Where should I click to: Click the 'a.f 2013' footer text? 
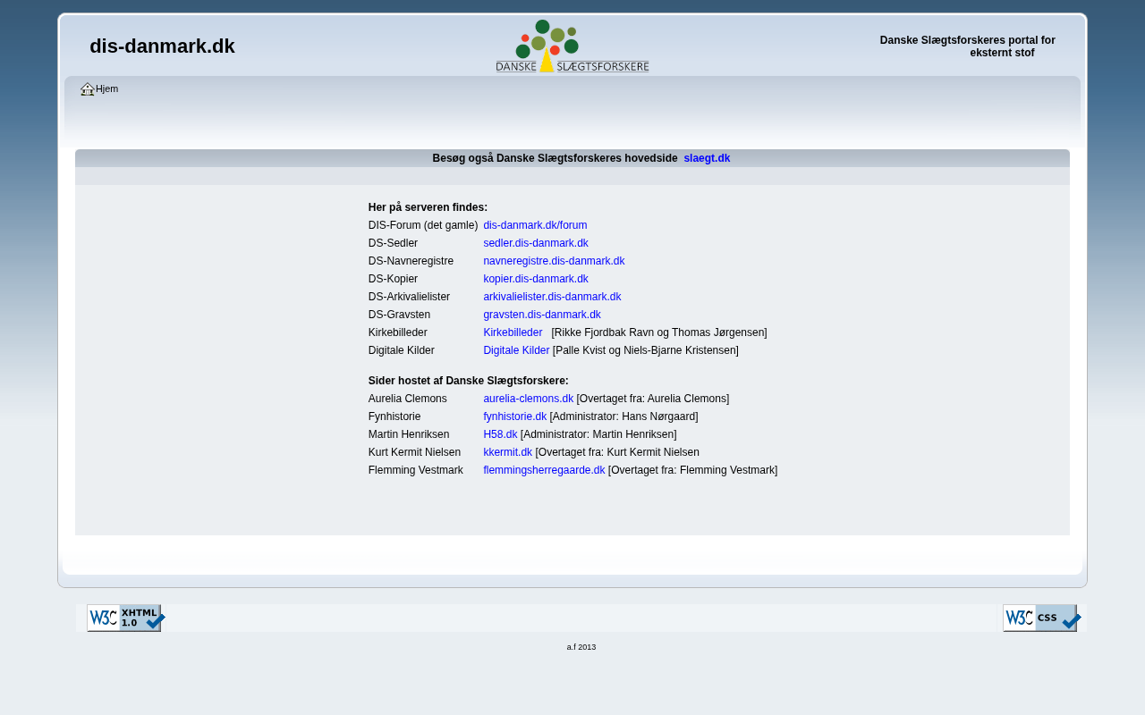click(581, 647)
